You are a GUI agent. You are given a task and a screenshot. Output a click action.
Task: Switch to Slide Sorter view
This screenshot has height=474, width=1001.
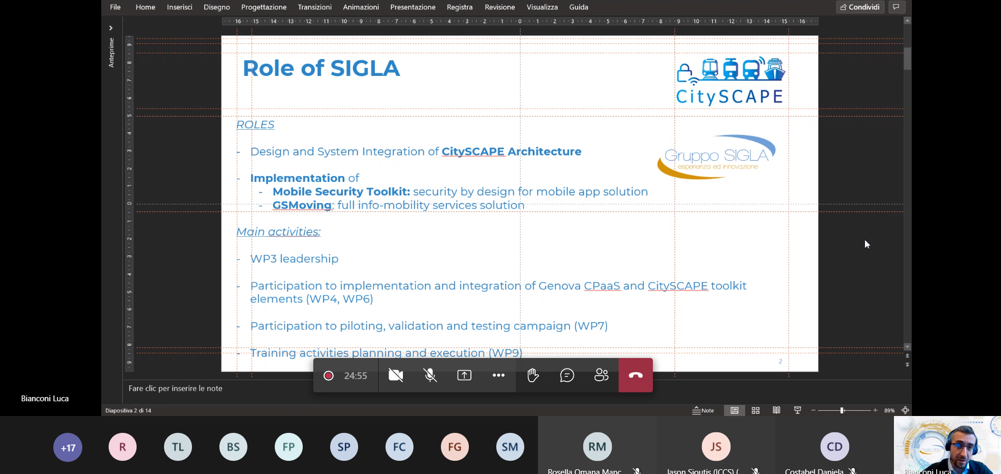[755, 410]
